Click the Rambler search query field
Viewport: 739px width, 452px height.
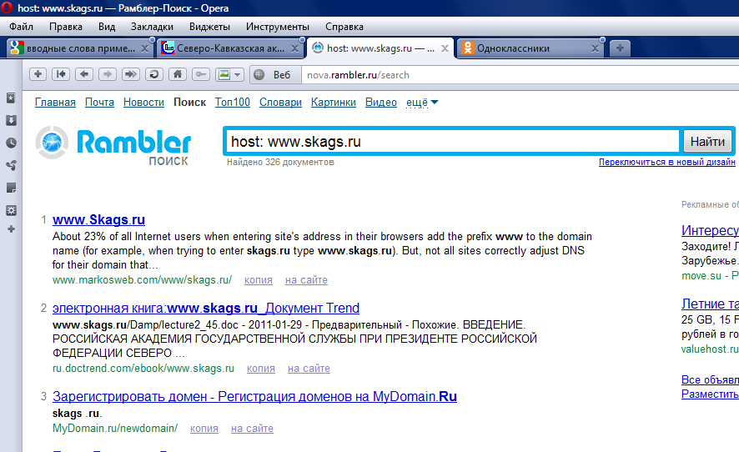coord(452,142)
